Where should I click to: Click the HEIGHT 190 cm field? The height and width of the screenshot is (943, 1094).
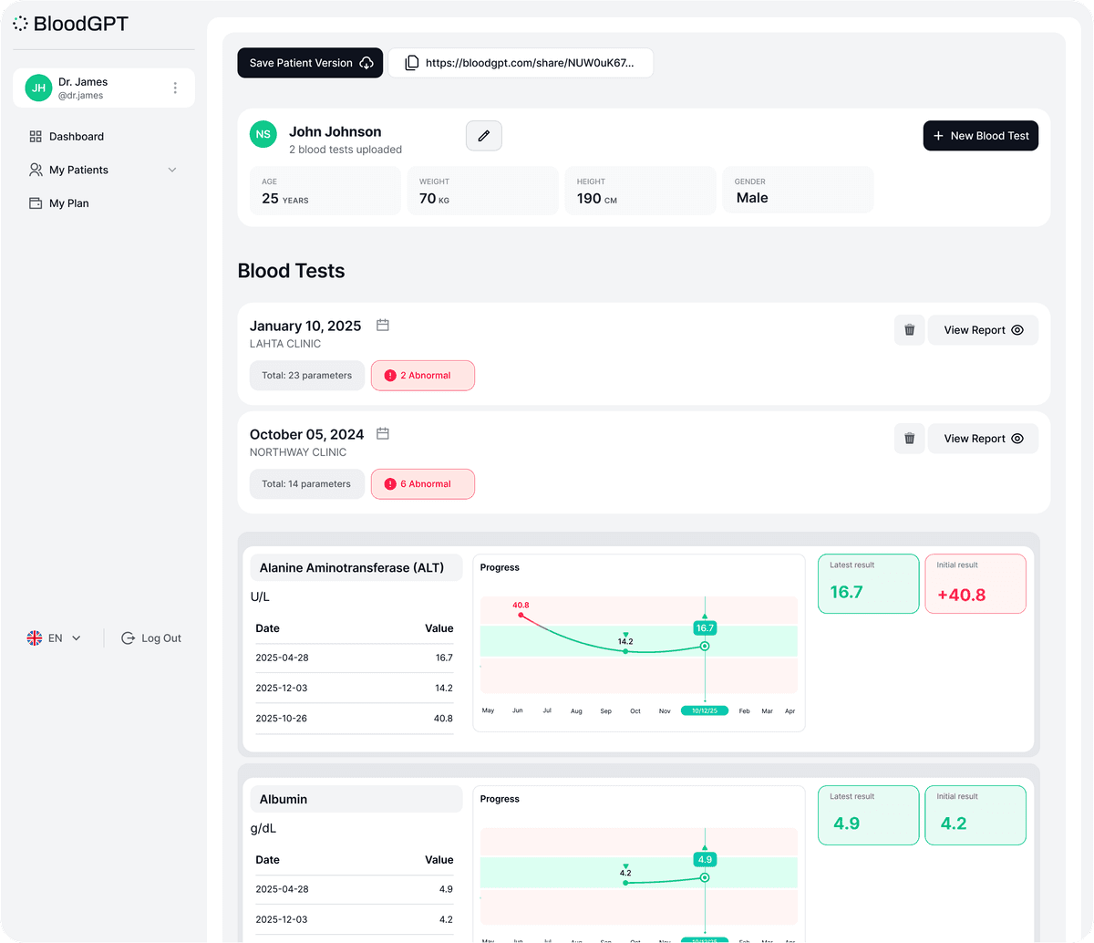pos(640,191)
